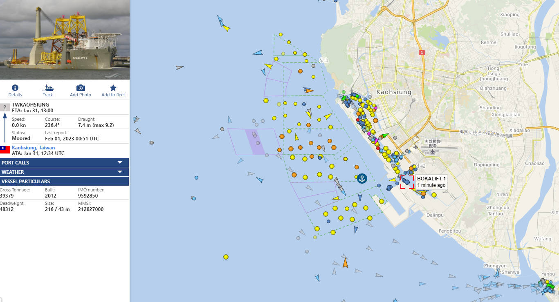Screen dimensions: 559x302
Task: Open the vessel Details icon
Action: pyautogui.click(x=15, y=88)
